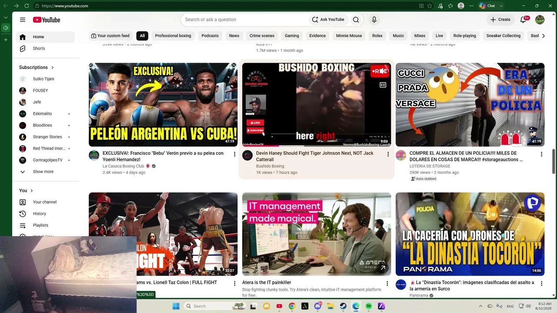Click the Windows Start button
The width and height of the screenshot is (557, 313).
pyautogui.click(x=176, y=306)
